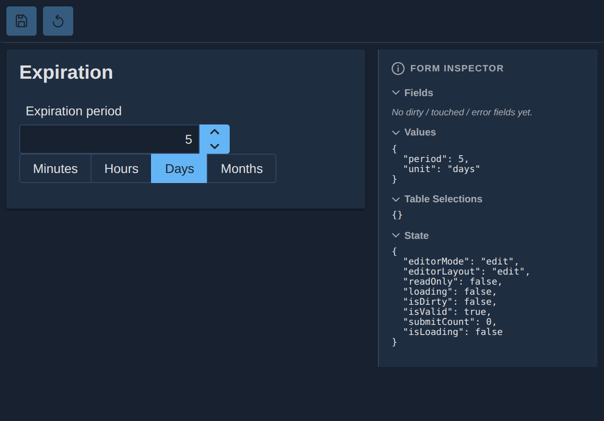
Task: Decrement expiration period with down arrow
Action: click(215, 146)
